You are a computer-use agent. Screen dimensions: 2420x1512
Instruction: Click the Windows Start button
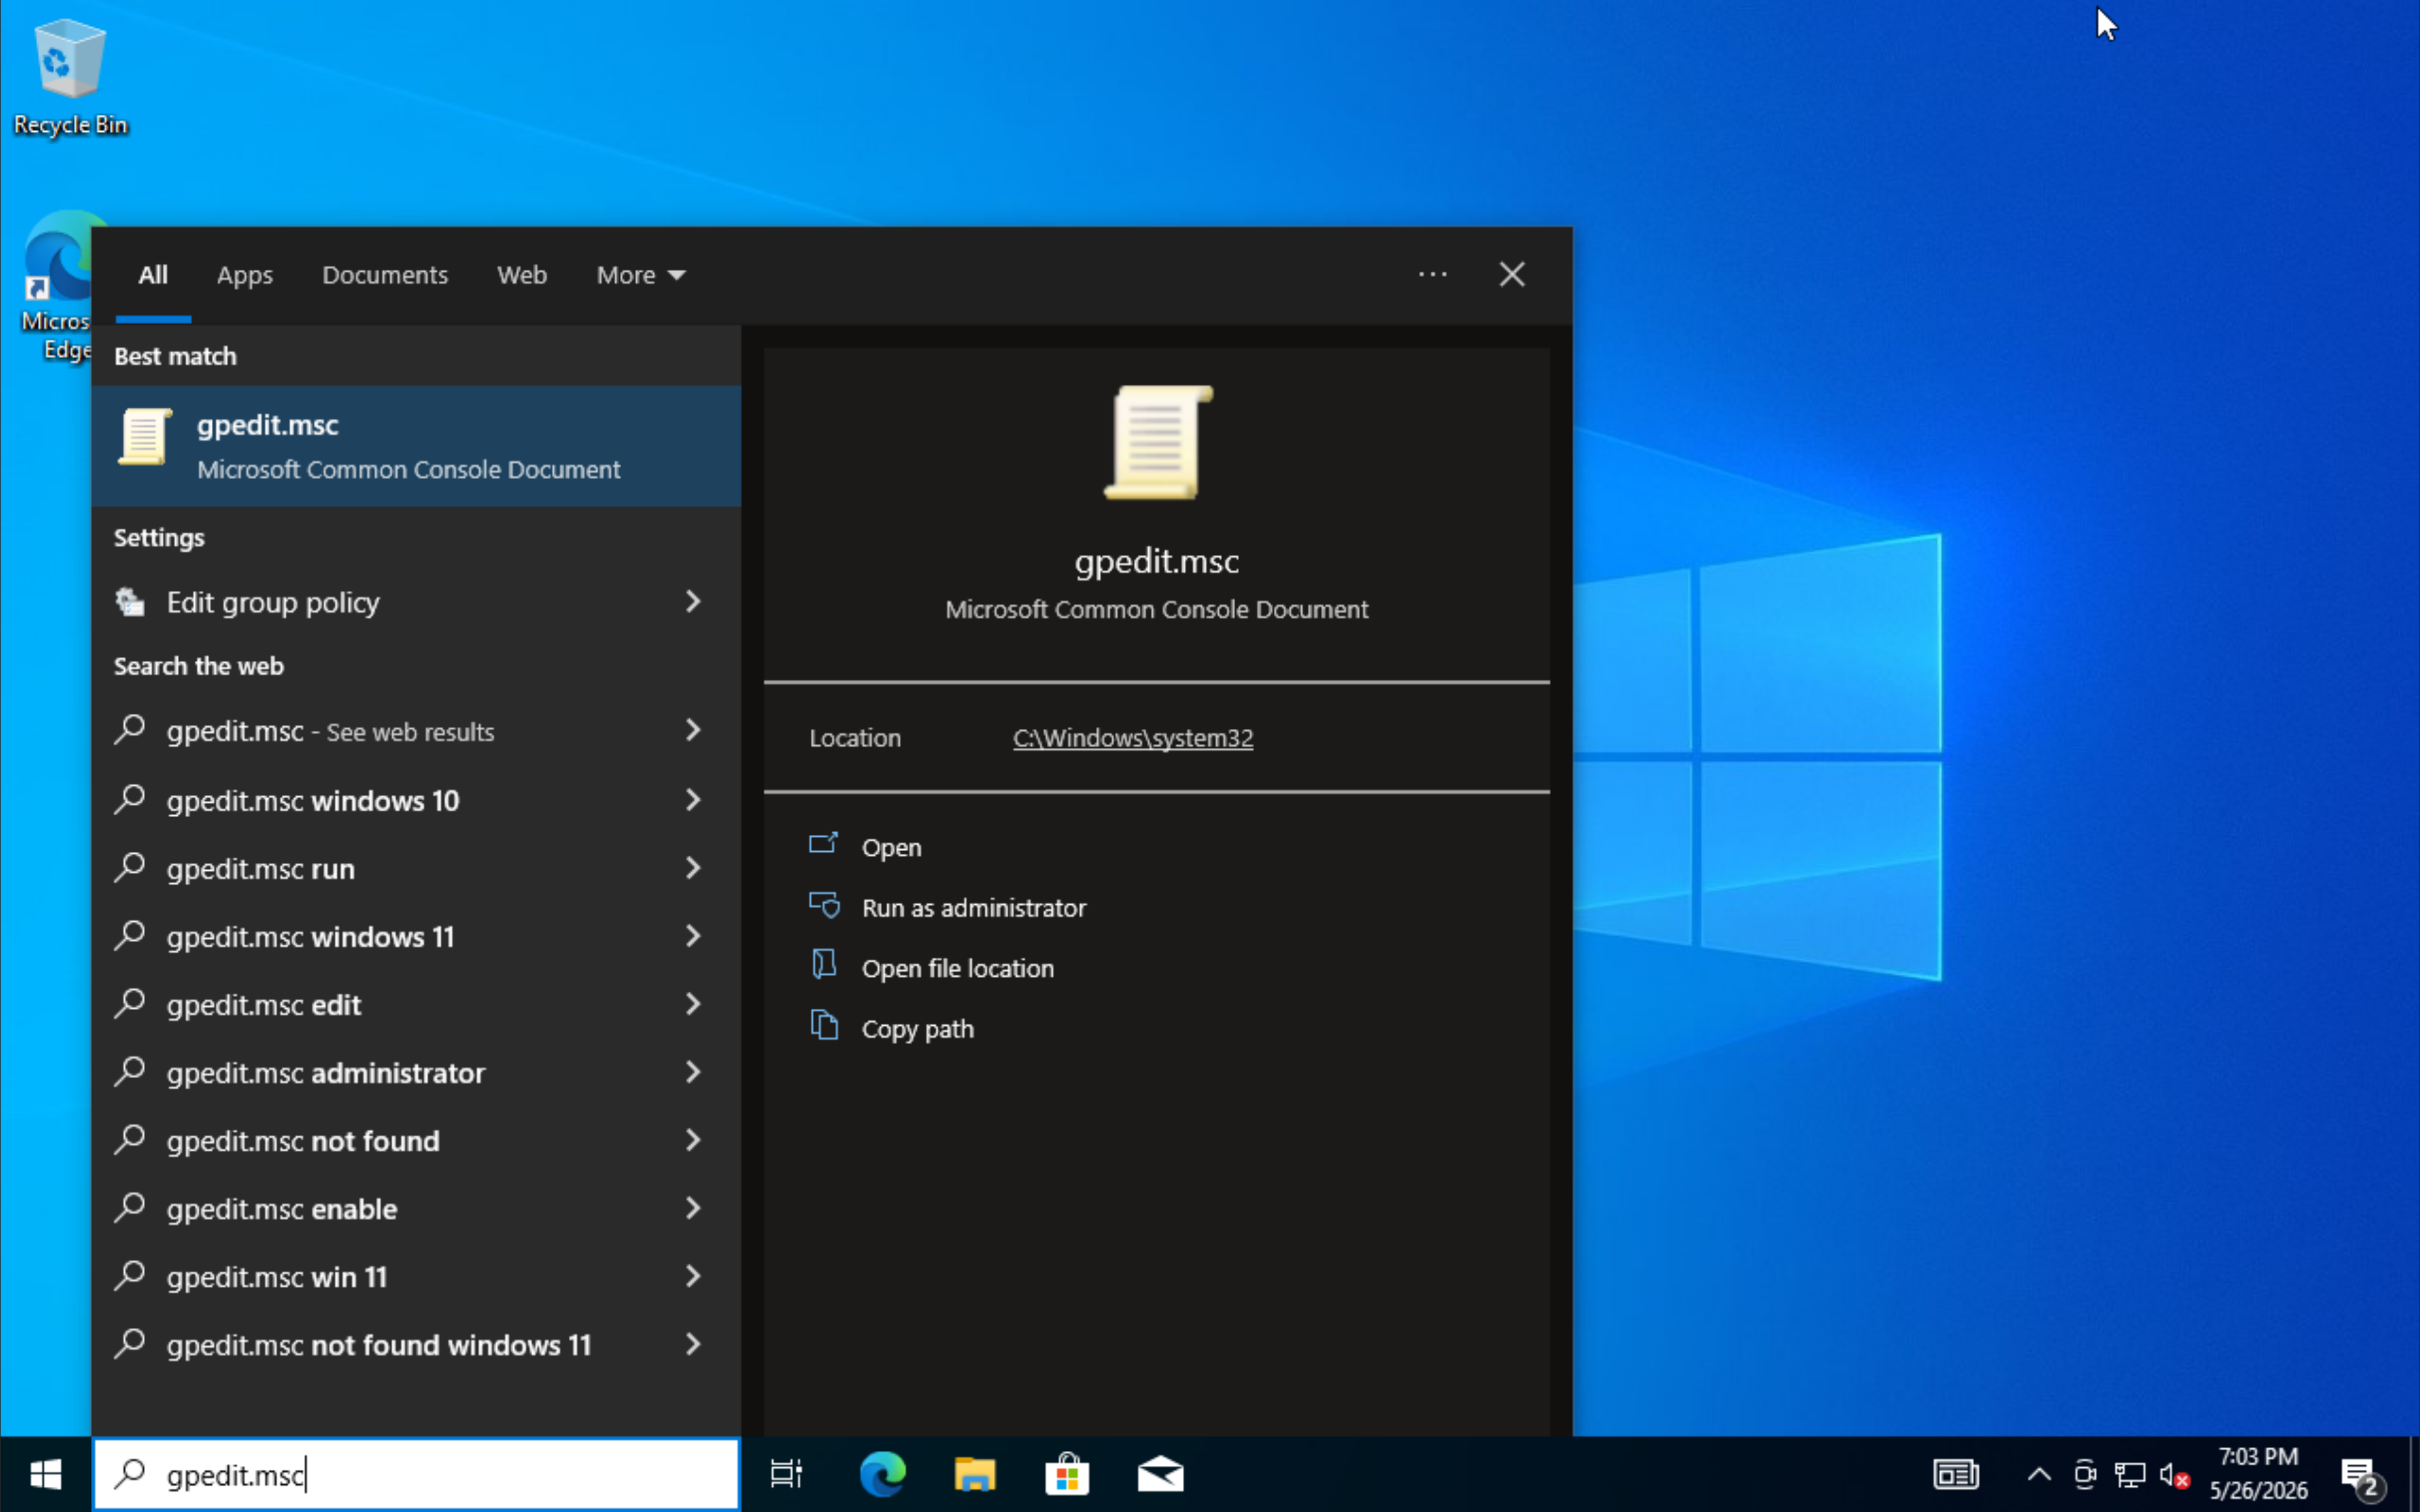[45, 1474]
